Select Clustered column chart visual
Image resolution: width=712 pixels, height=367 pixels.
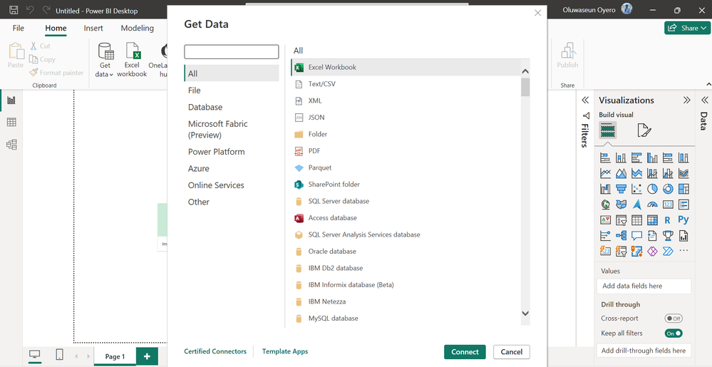click(x=652, y=157)
